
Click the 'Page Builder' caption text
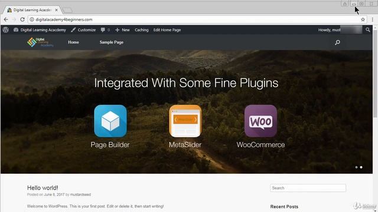(110, 145)
